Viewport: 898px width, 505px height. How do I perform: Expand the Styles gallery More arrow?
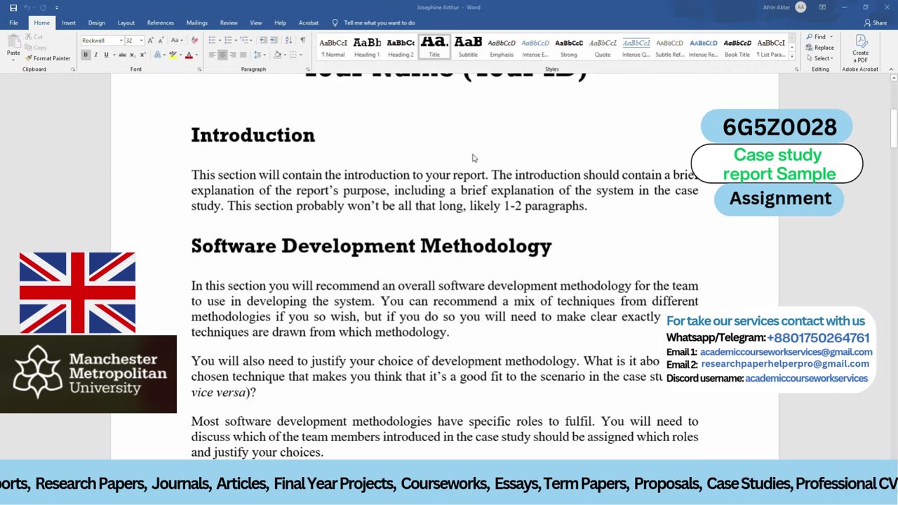pos(792,56)
